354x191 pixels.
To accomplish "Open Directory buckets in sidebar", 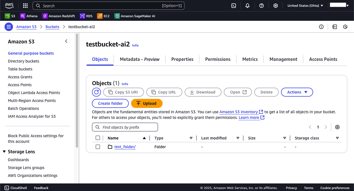I will [x=24, y=61].
